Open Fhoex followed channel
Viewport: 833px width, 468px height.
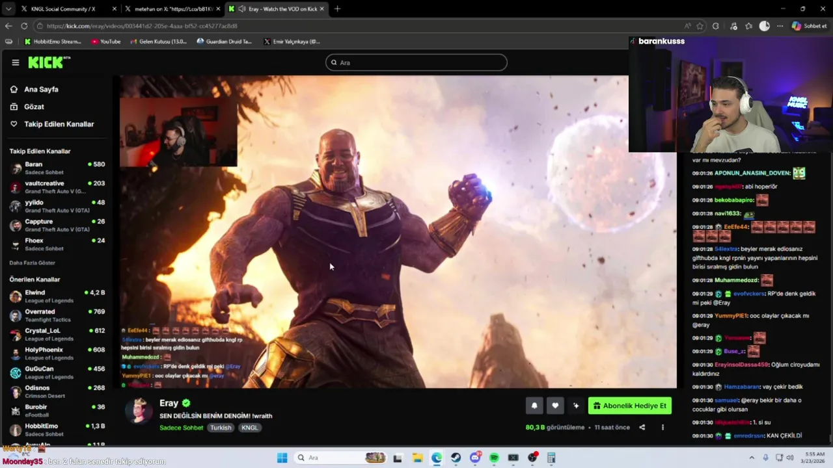click(x=57, y=244)
